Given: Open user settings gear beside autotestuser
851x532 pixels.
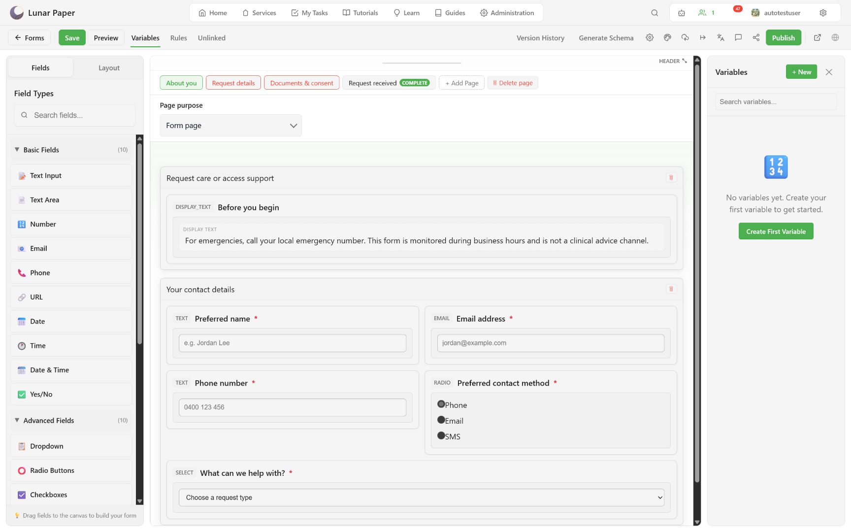Looking at the screenshot, I should [823, 13].
